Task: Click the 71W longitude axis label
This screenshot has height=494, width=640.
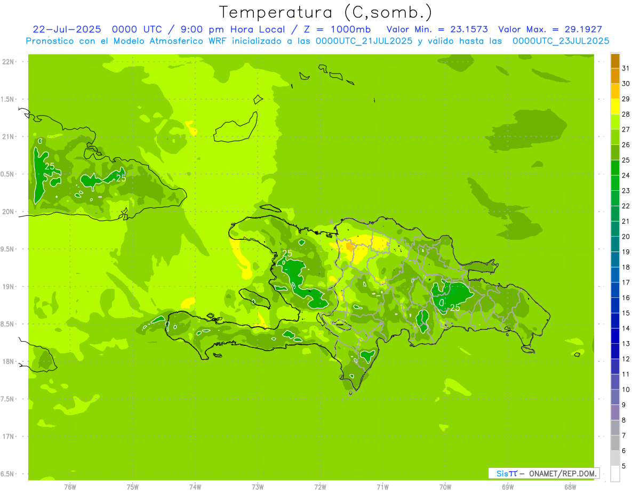Action: point(382,487)
